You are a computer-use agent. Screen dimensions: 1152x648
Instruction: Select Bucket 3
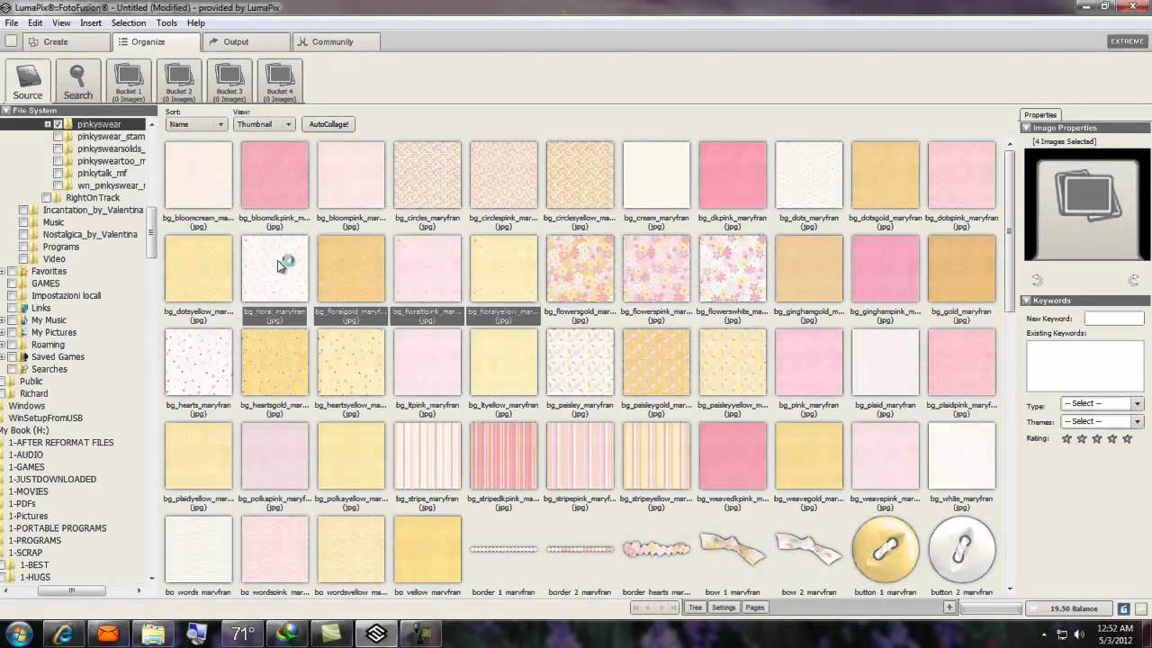tap(229, 81)
